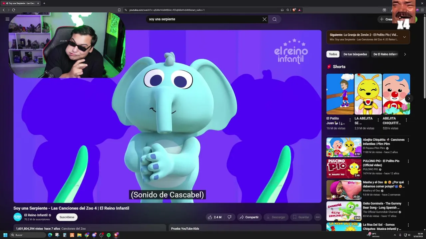
Task: Select the Soy una Serpiente browser tab
Action: tap(20, 3)
